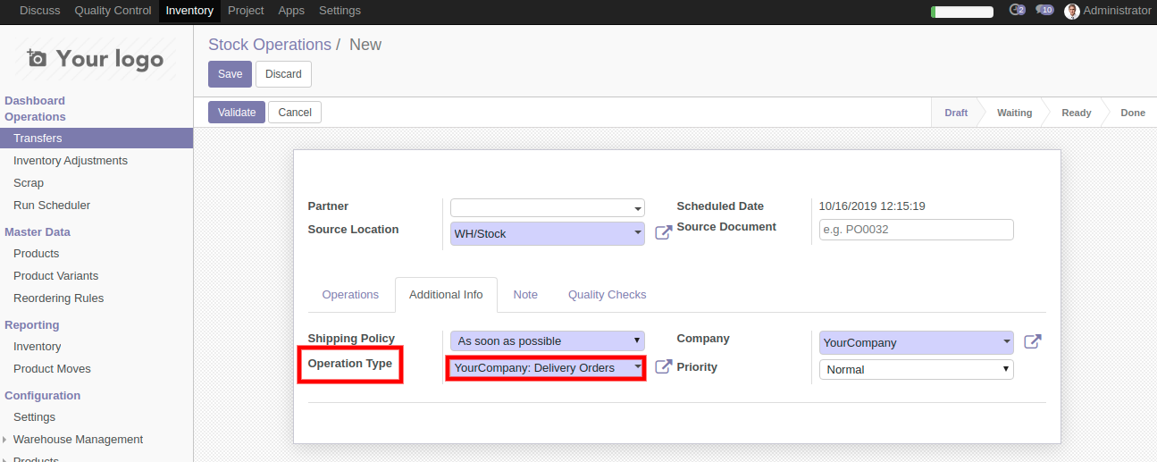Open external link beside Source Location field
Viewport: 1157px width, 462px height.
663,232
